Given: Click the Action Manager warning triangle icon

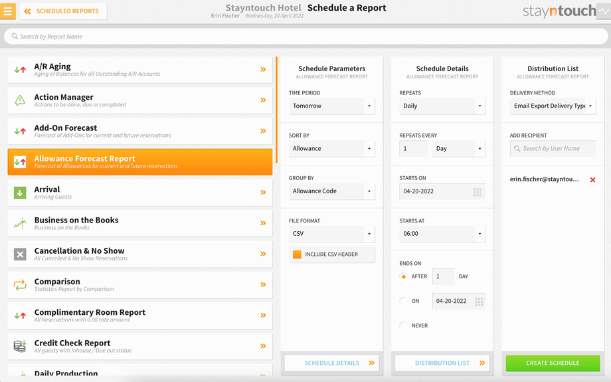Looking at the screenshot, I should click(20, 100).
